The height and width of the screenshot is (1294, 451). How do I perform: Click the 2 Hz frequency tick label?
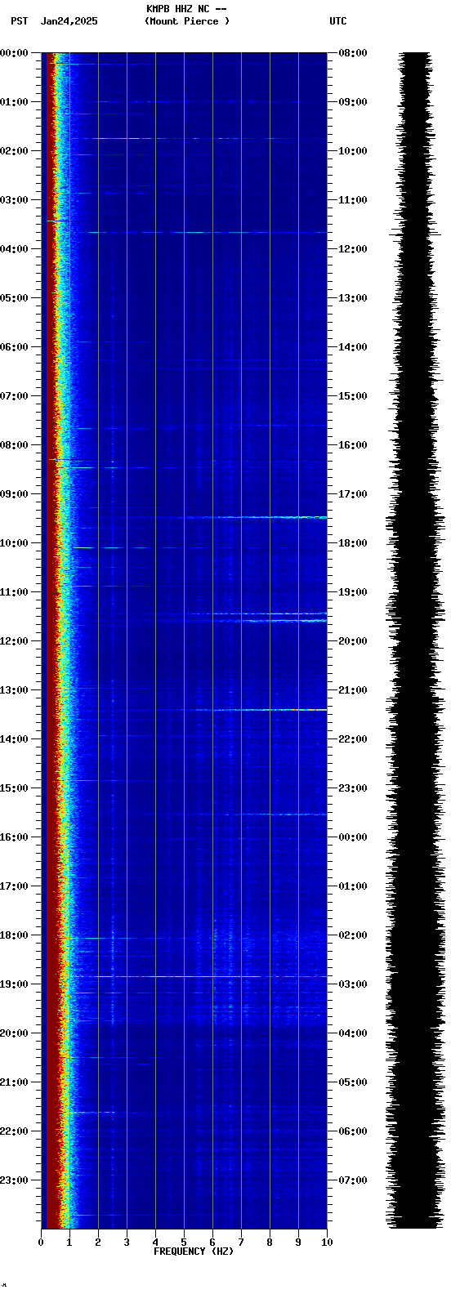pyautogui.click(x=98, y=1243)
